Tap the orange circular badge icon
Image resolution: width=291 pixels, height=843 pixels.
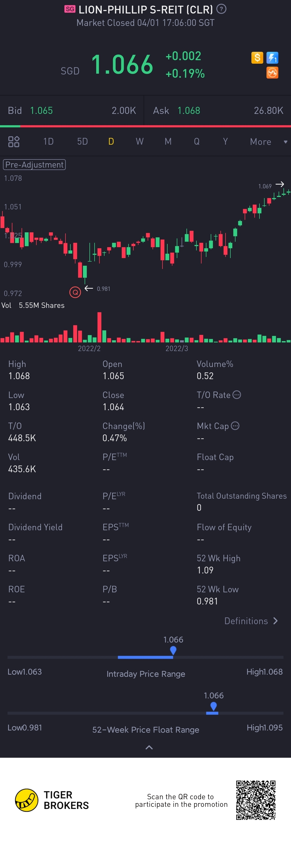pos(272,73)
